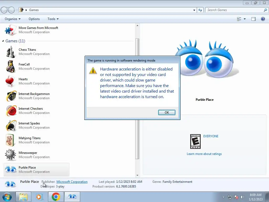The height and width of the screenshot is (202, 269).
Task: Open Windows Start button
Action: pyautogui.click(x=7, y=197)
